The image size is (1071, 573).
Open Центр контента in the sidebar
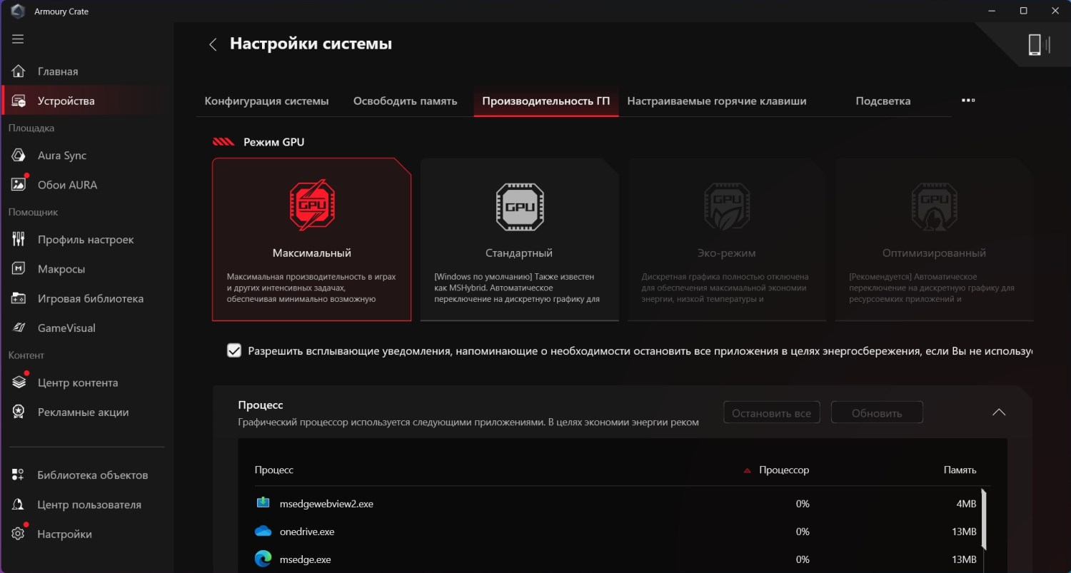[x=87, y=382]
